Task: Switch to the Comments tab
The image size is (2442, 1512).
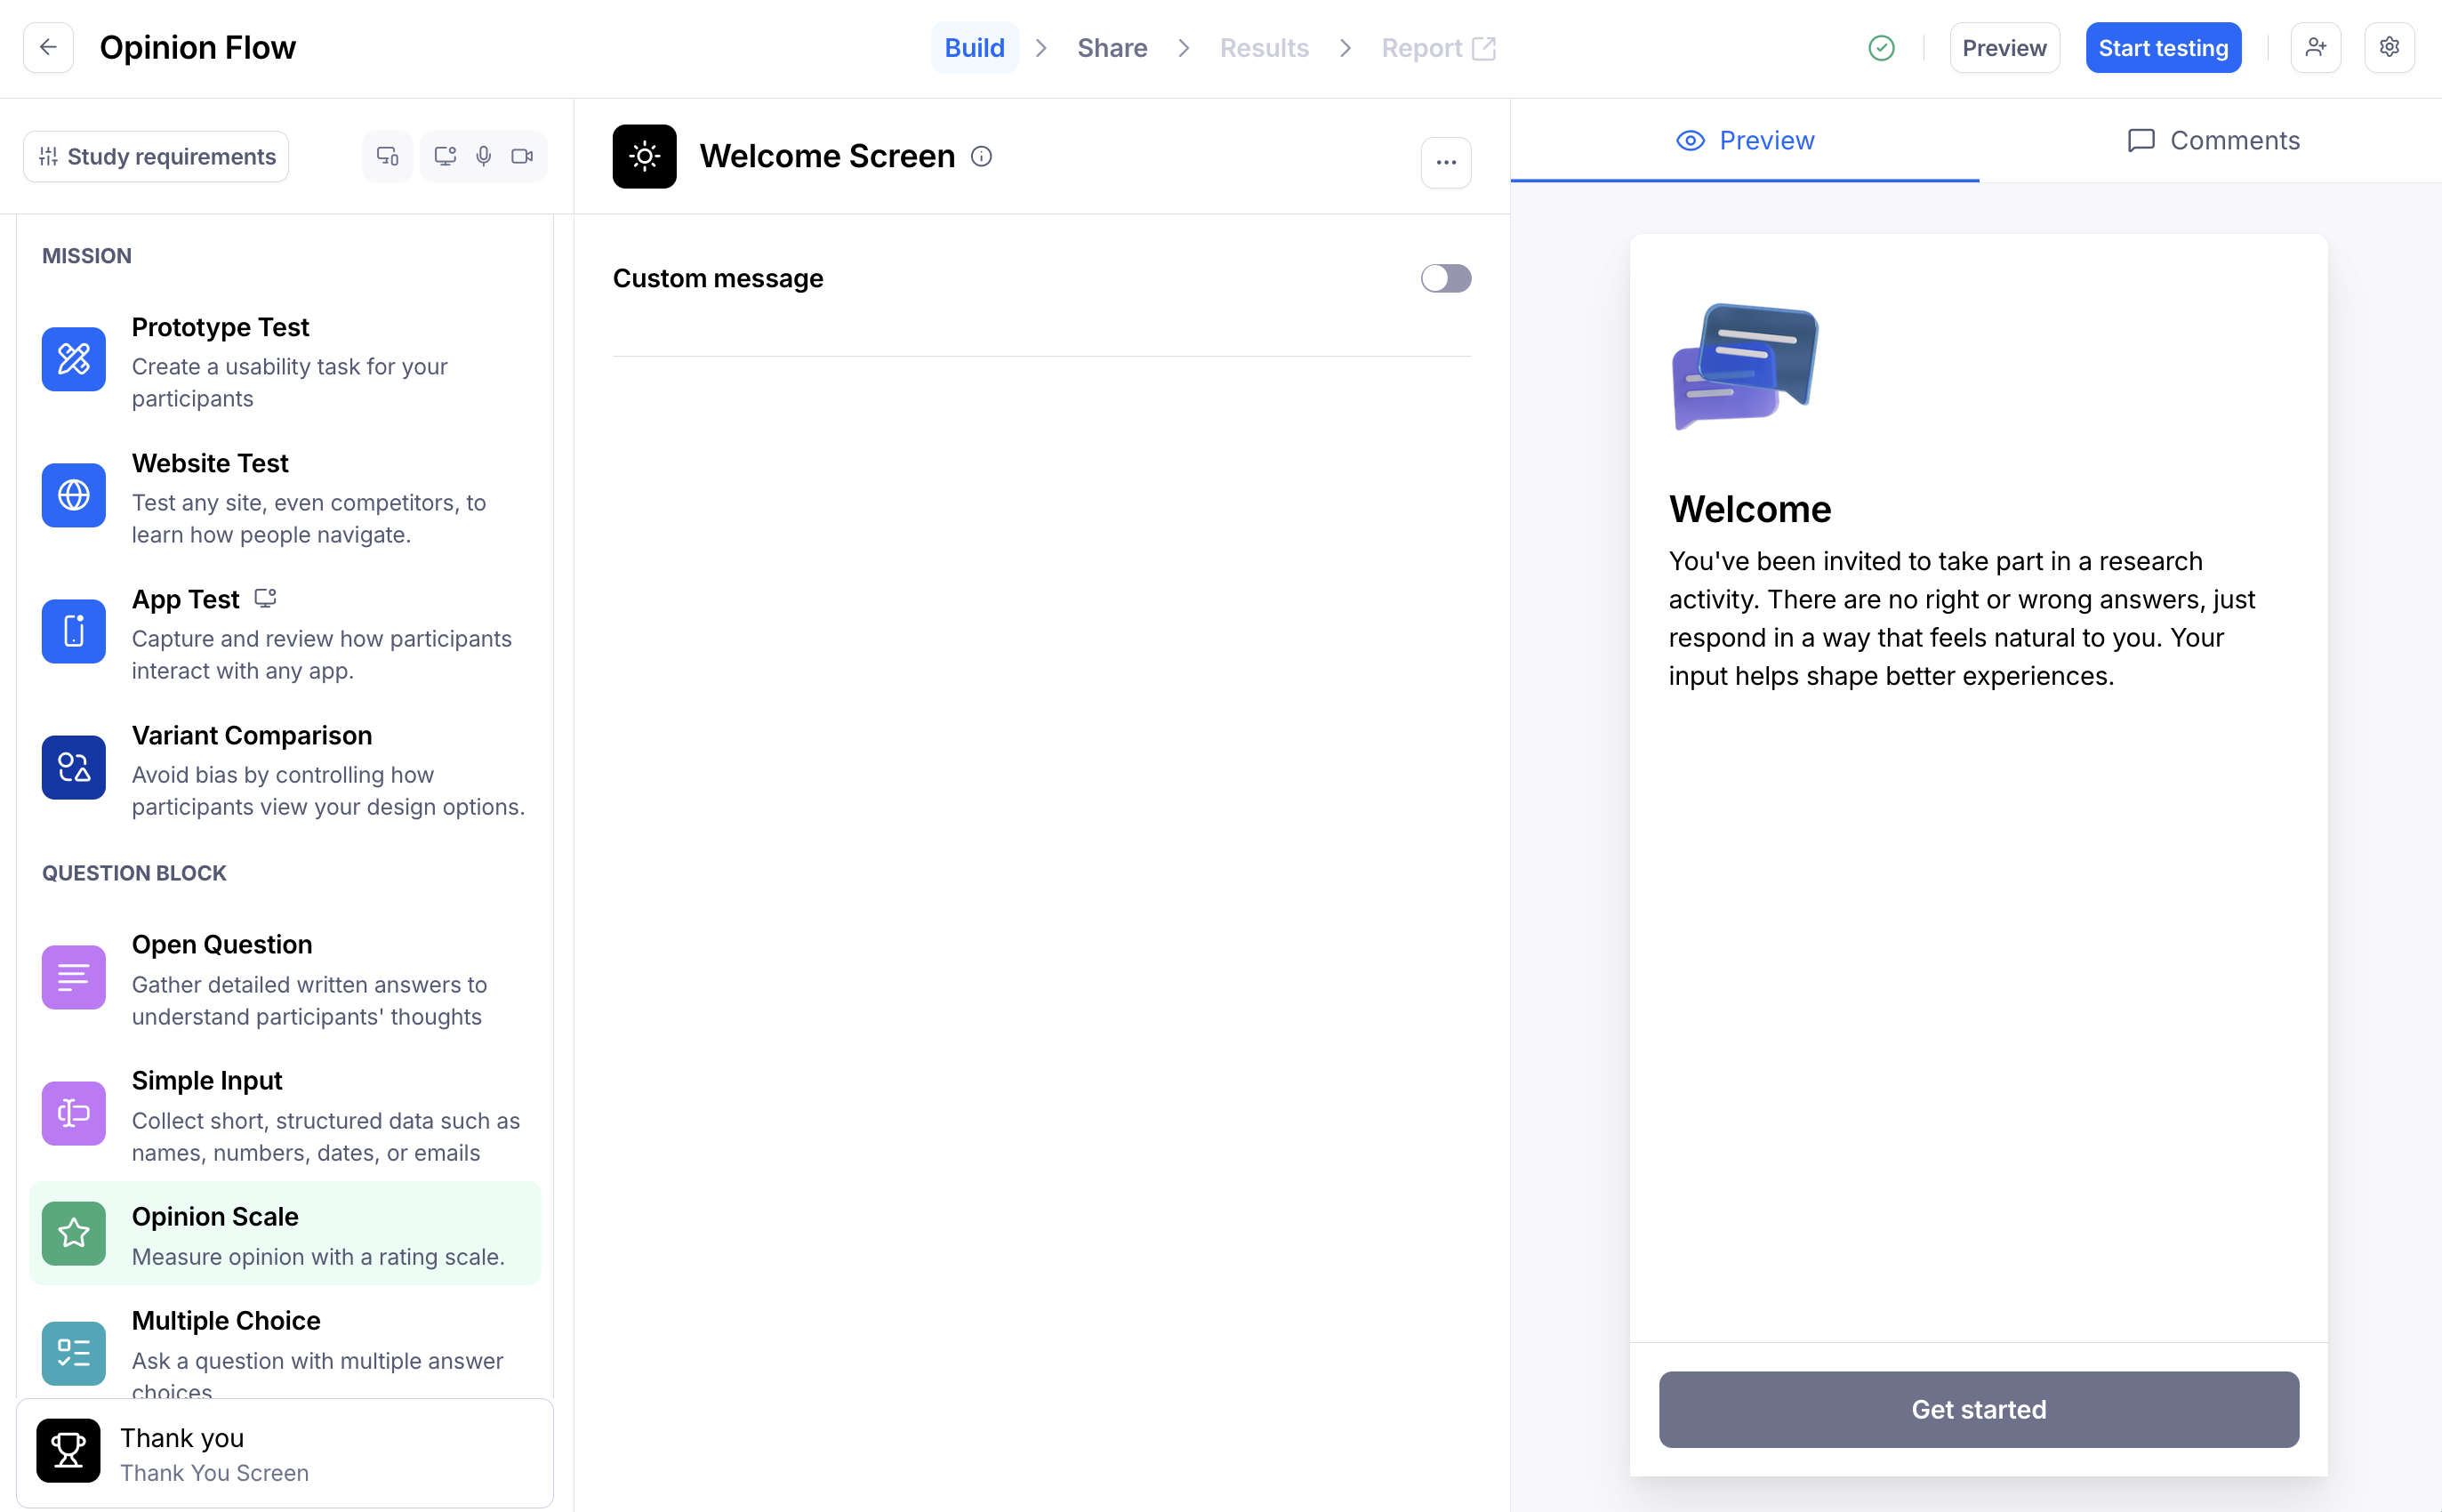Action: click(x=2213, y=141)
